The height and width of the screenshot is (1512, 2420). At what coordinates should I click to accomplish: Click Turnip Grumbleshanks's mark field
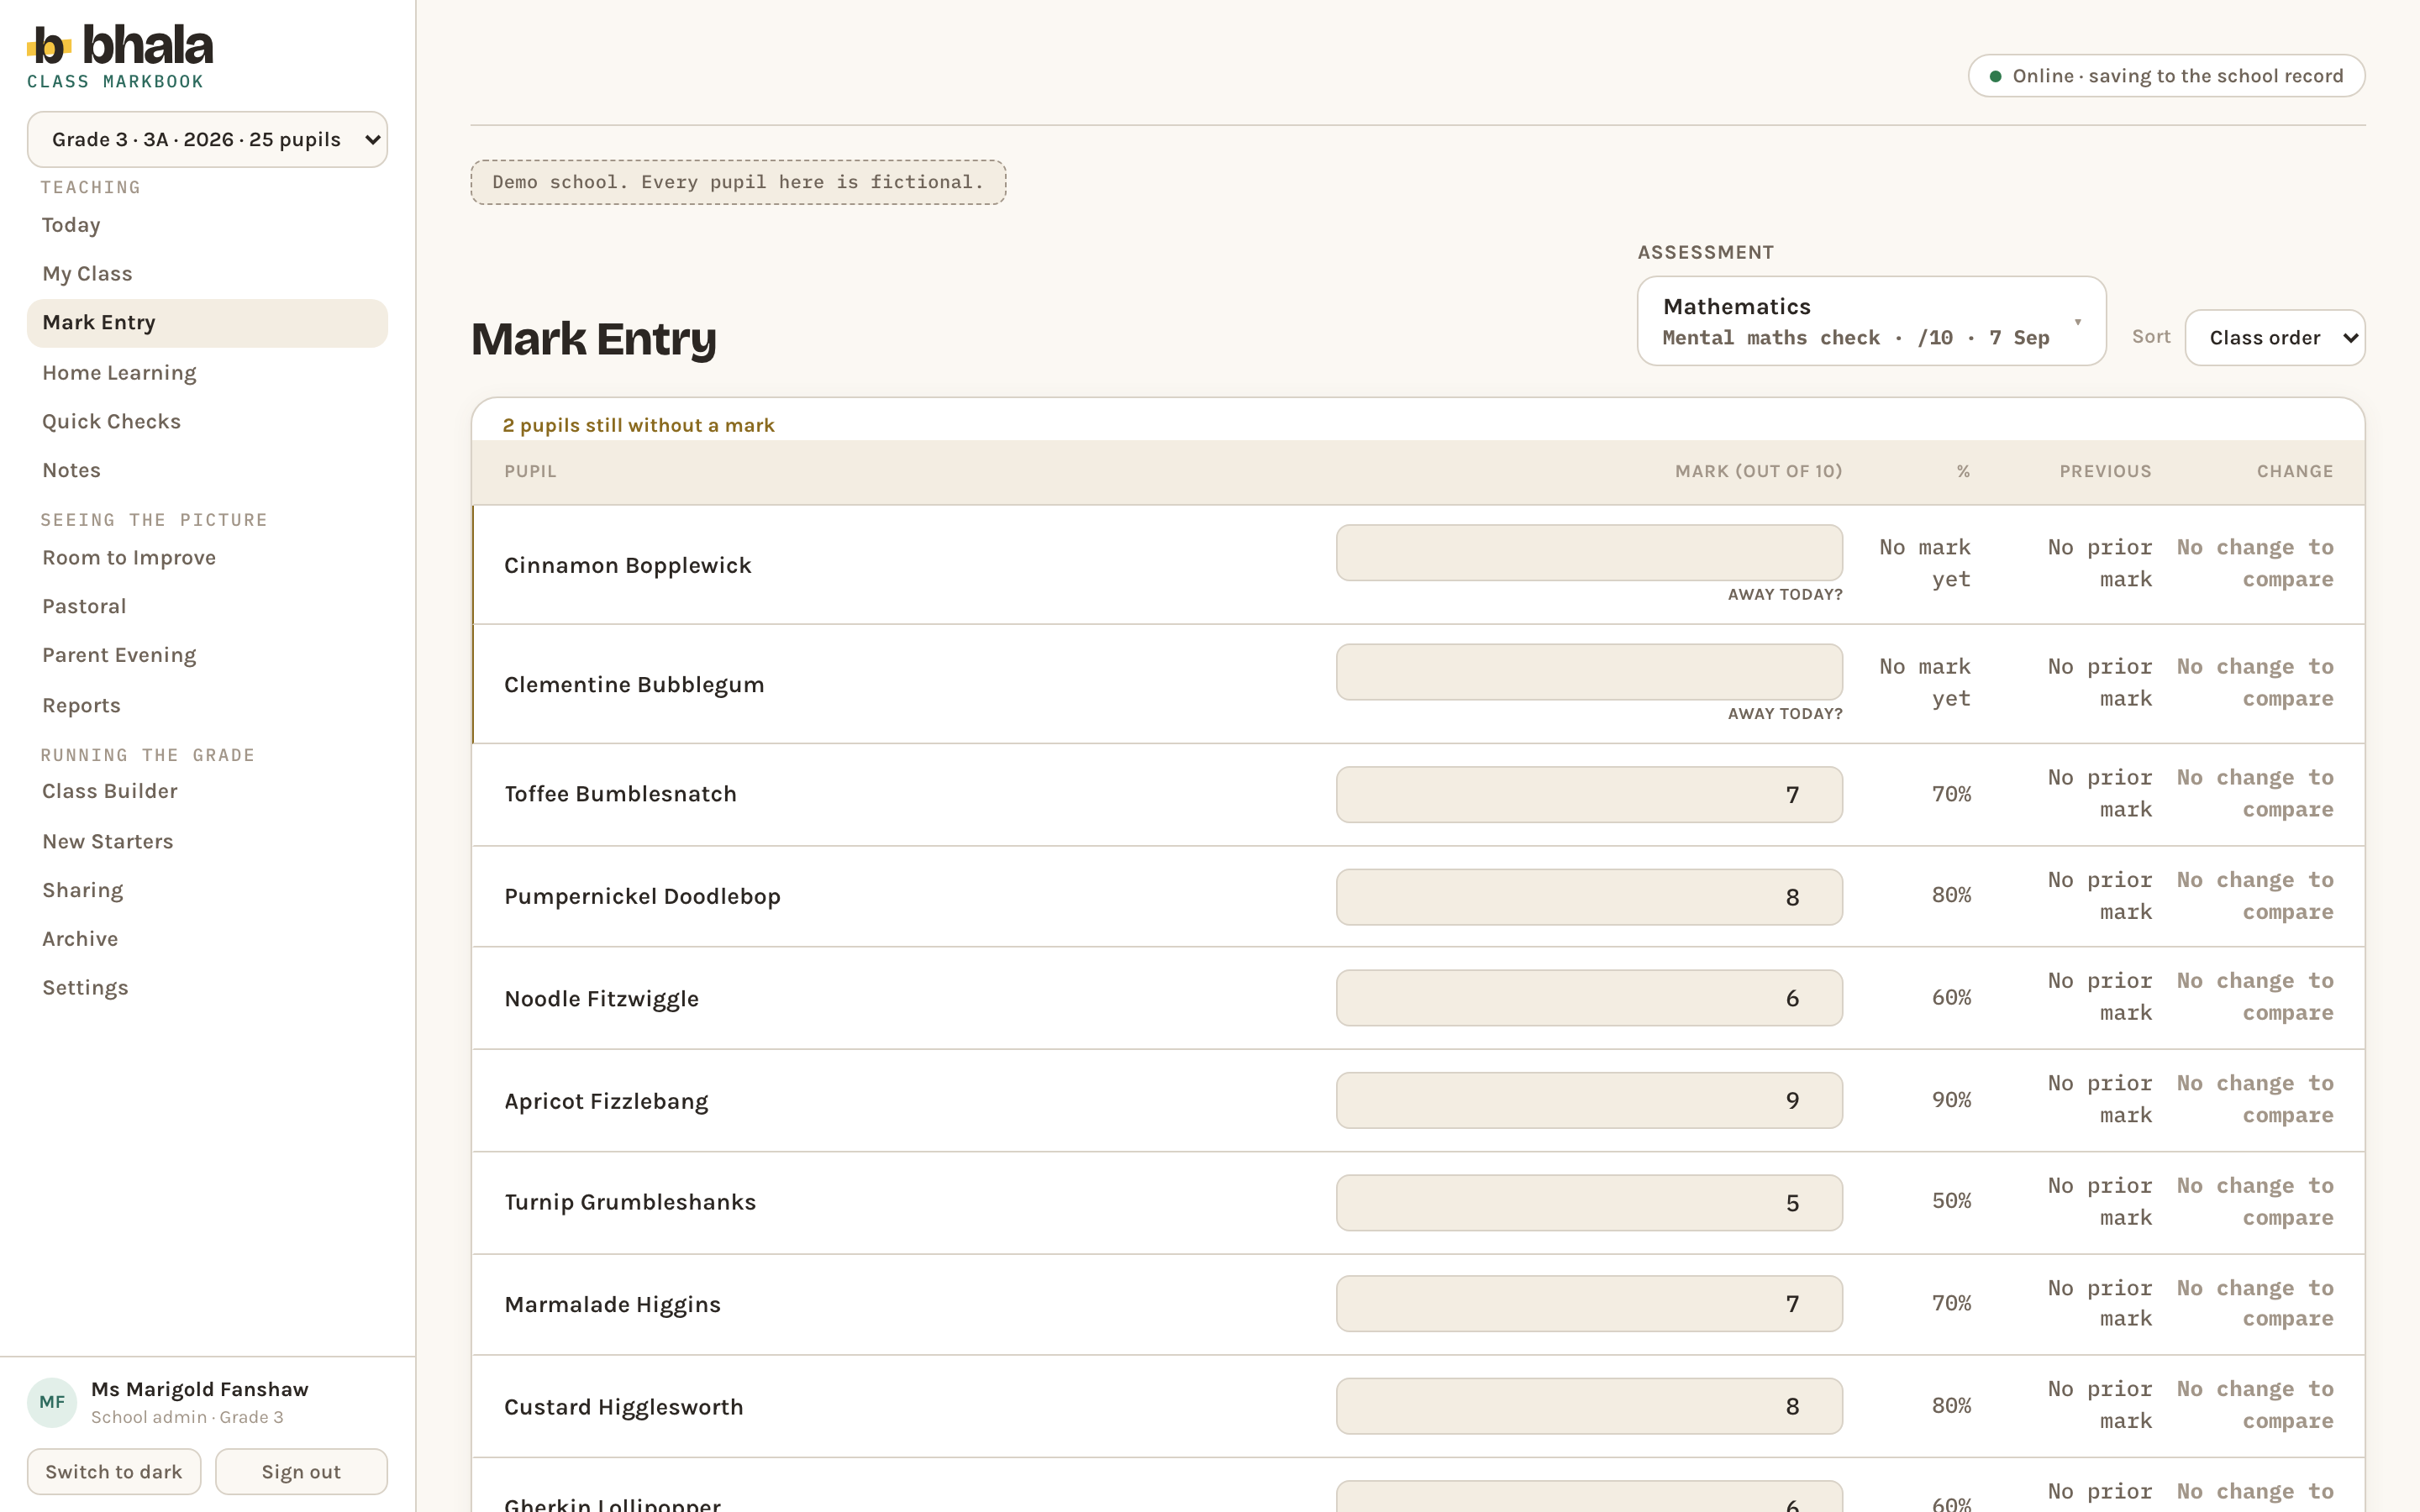pos(1589,1203)
